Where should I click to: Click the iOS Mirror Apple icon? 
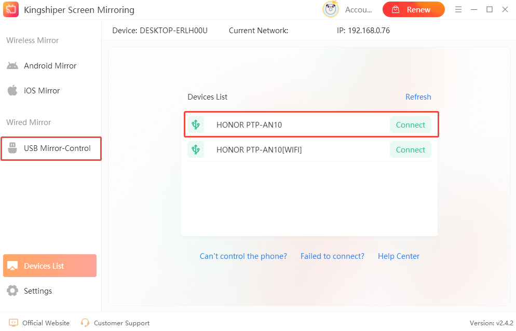pos(12,90)
